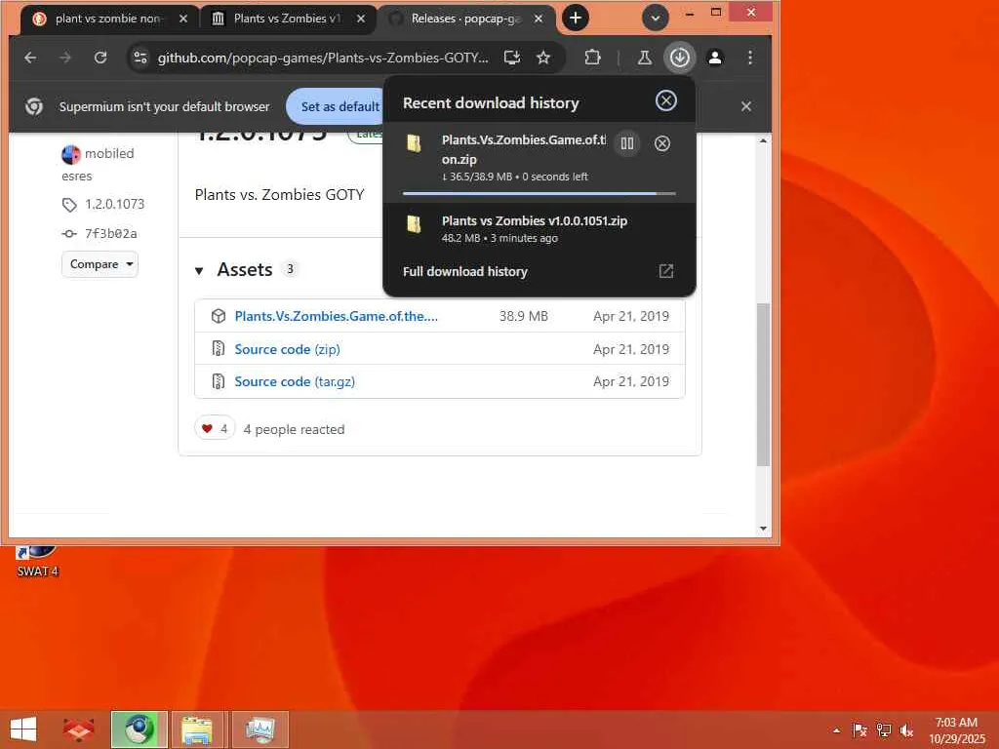Open Full download history in new tab
The width and height of the screenshot is (999, 749).
665,271
